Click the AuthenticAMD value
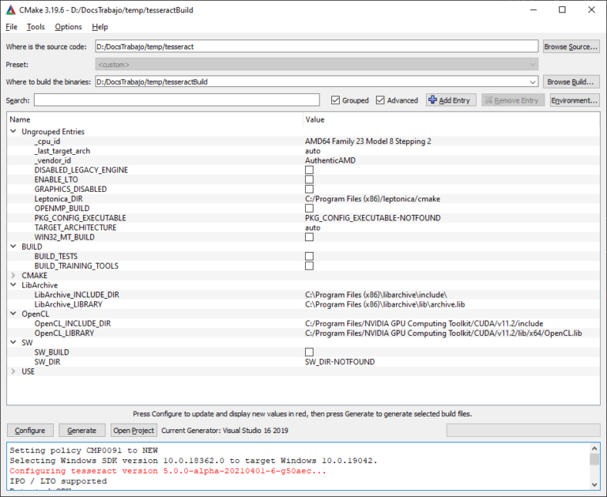This screenshot has width=607, height=497. 330,160
